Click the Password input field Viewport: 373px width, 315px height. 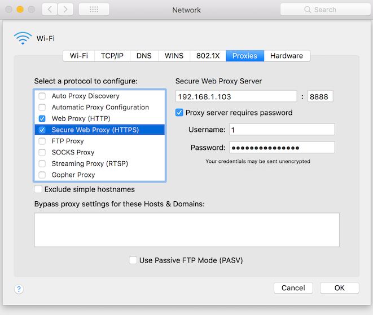[282, 148]
